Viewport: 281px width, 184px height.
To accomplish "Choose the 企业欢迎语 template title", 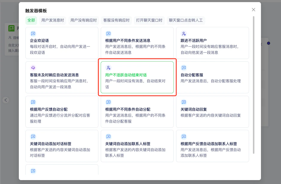I will tap(39, 40).
